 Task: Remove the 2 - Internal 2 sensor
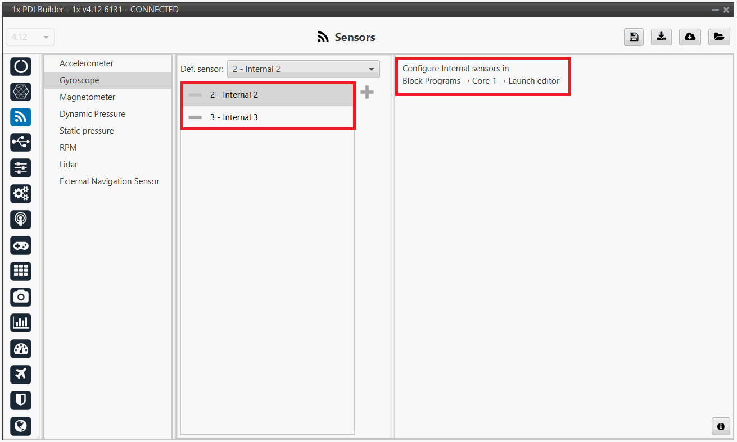pos(195,95)
